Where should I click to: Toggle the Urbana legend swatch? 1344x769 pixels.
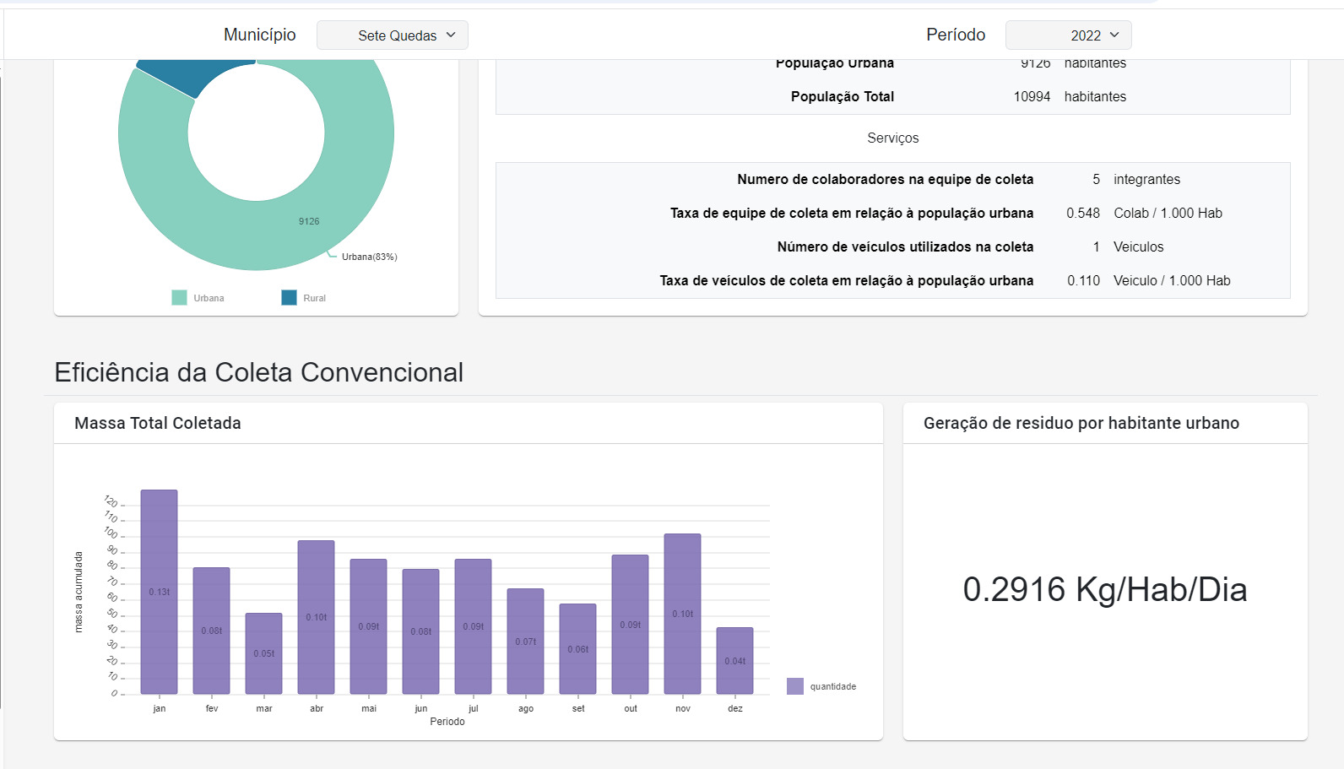180,298
